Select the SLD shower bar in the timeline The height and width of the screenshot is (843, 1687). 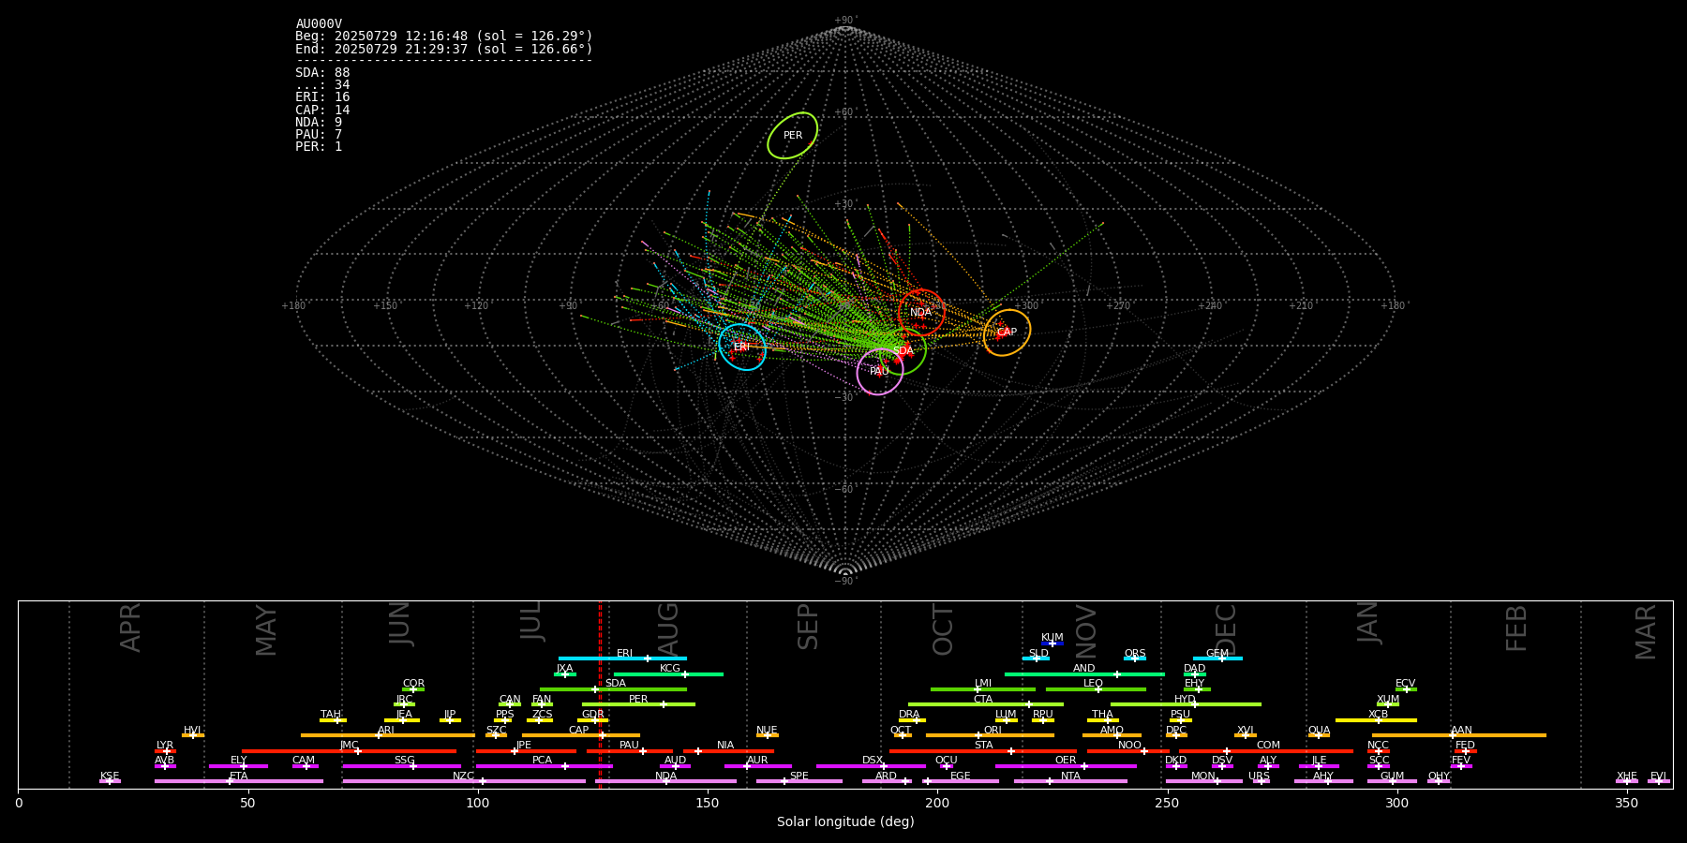1036,658
